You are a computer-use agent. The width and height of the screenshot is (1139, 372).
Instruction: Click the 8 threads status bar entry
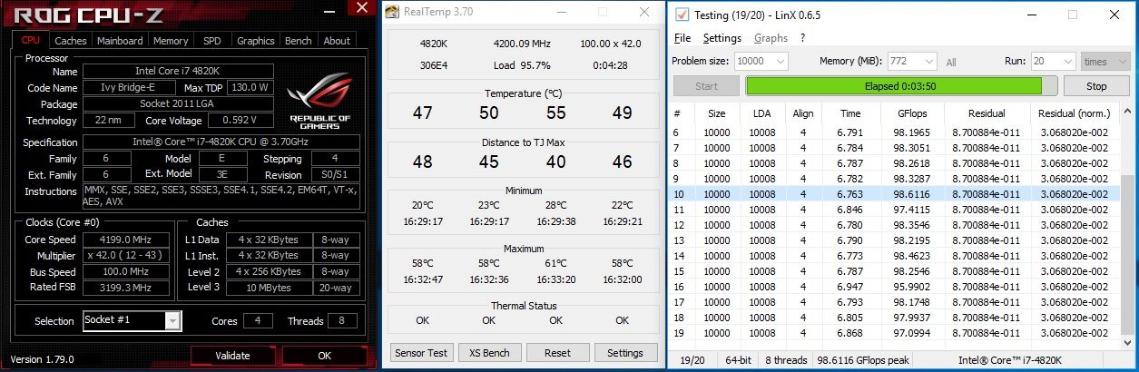(785, 360)
